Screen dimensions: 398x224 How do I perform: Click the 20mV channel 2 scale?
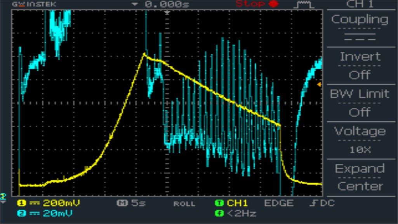(x=57, y=213)
